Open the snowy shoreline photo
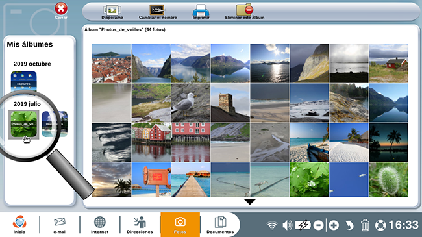The width and height of the screenshot is (422, 237). pyautogui.click(x=309, y=103)
